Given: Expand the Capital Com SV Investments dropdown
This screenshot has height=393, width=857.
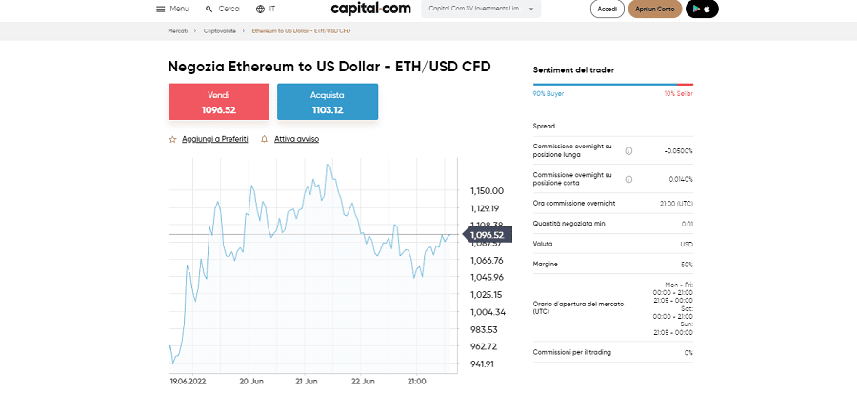Looking at the screenshot, I should [x=480, y=9].
